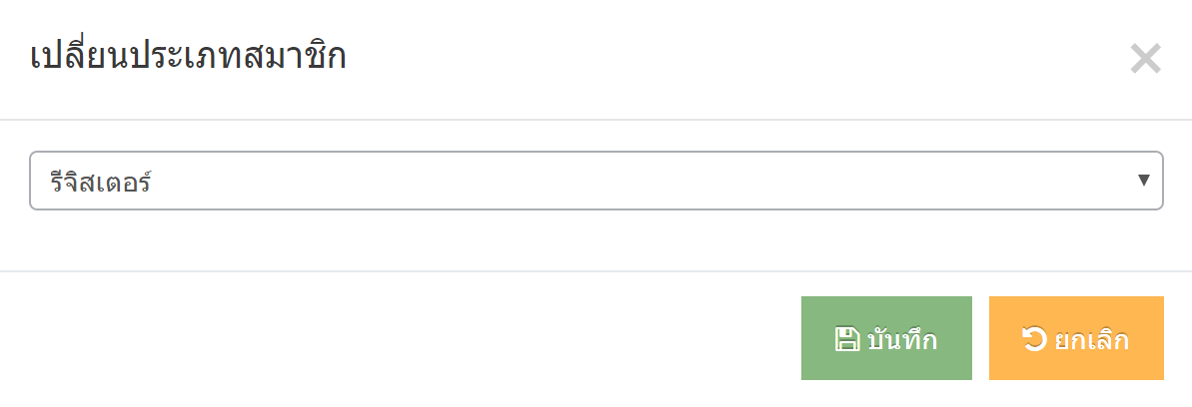Click the circular undo arrow icon
1192x407 pixels.
tap(1035, 338)
